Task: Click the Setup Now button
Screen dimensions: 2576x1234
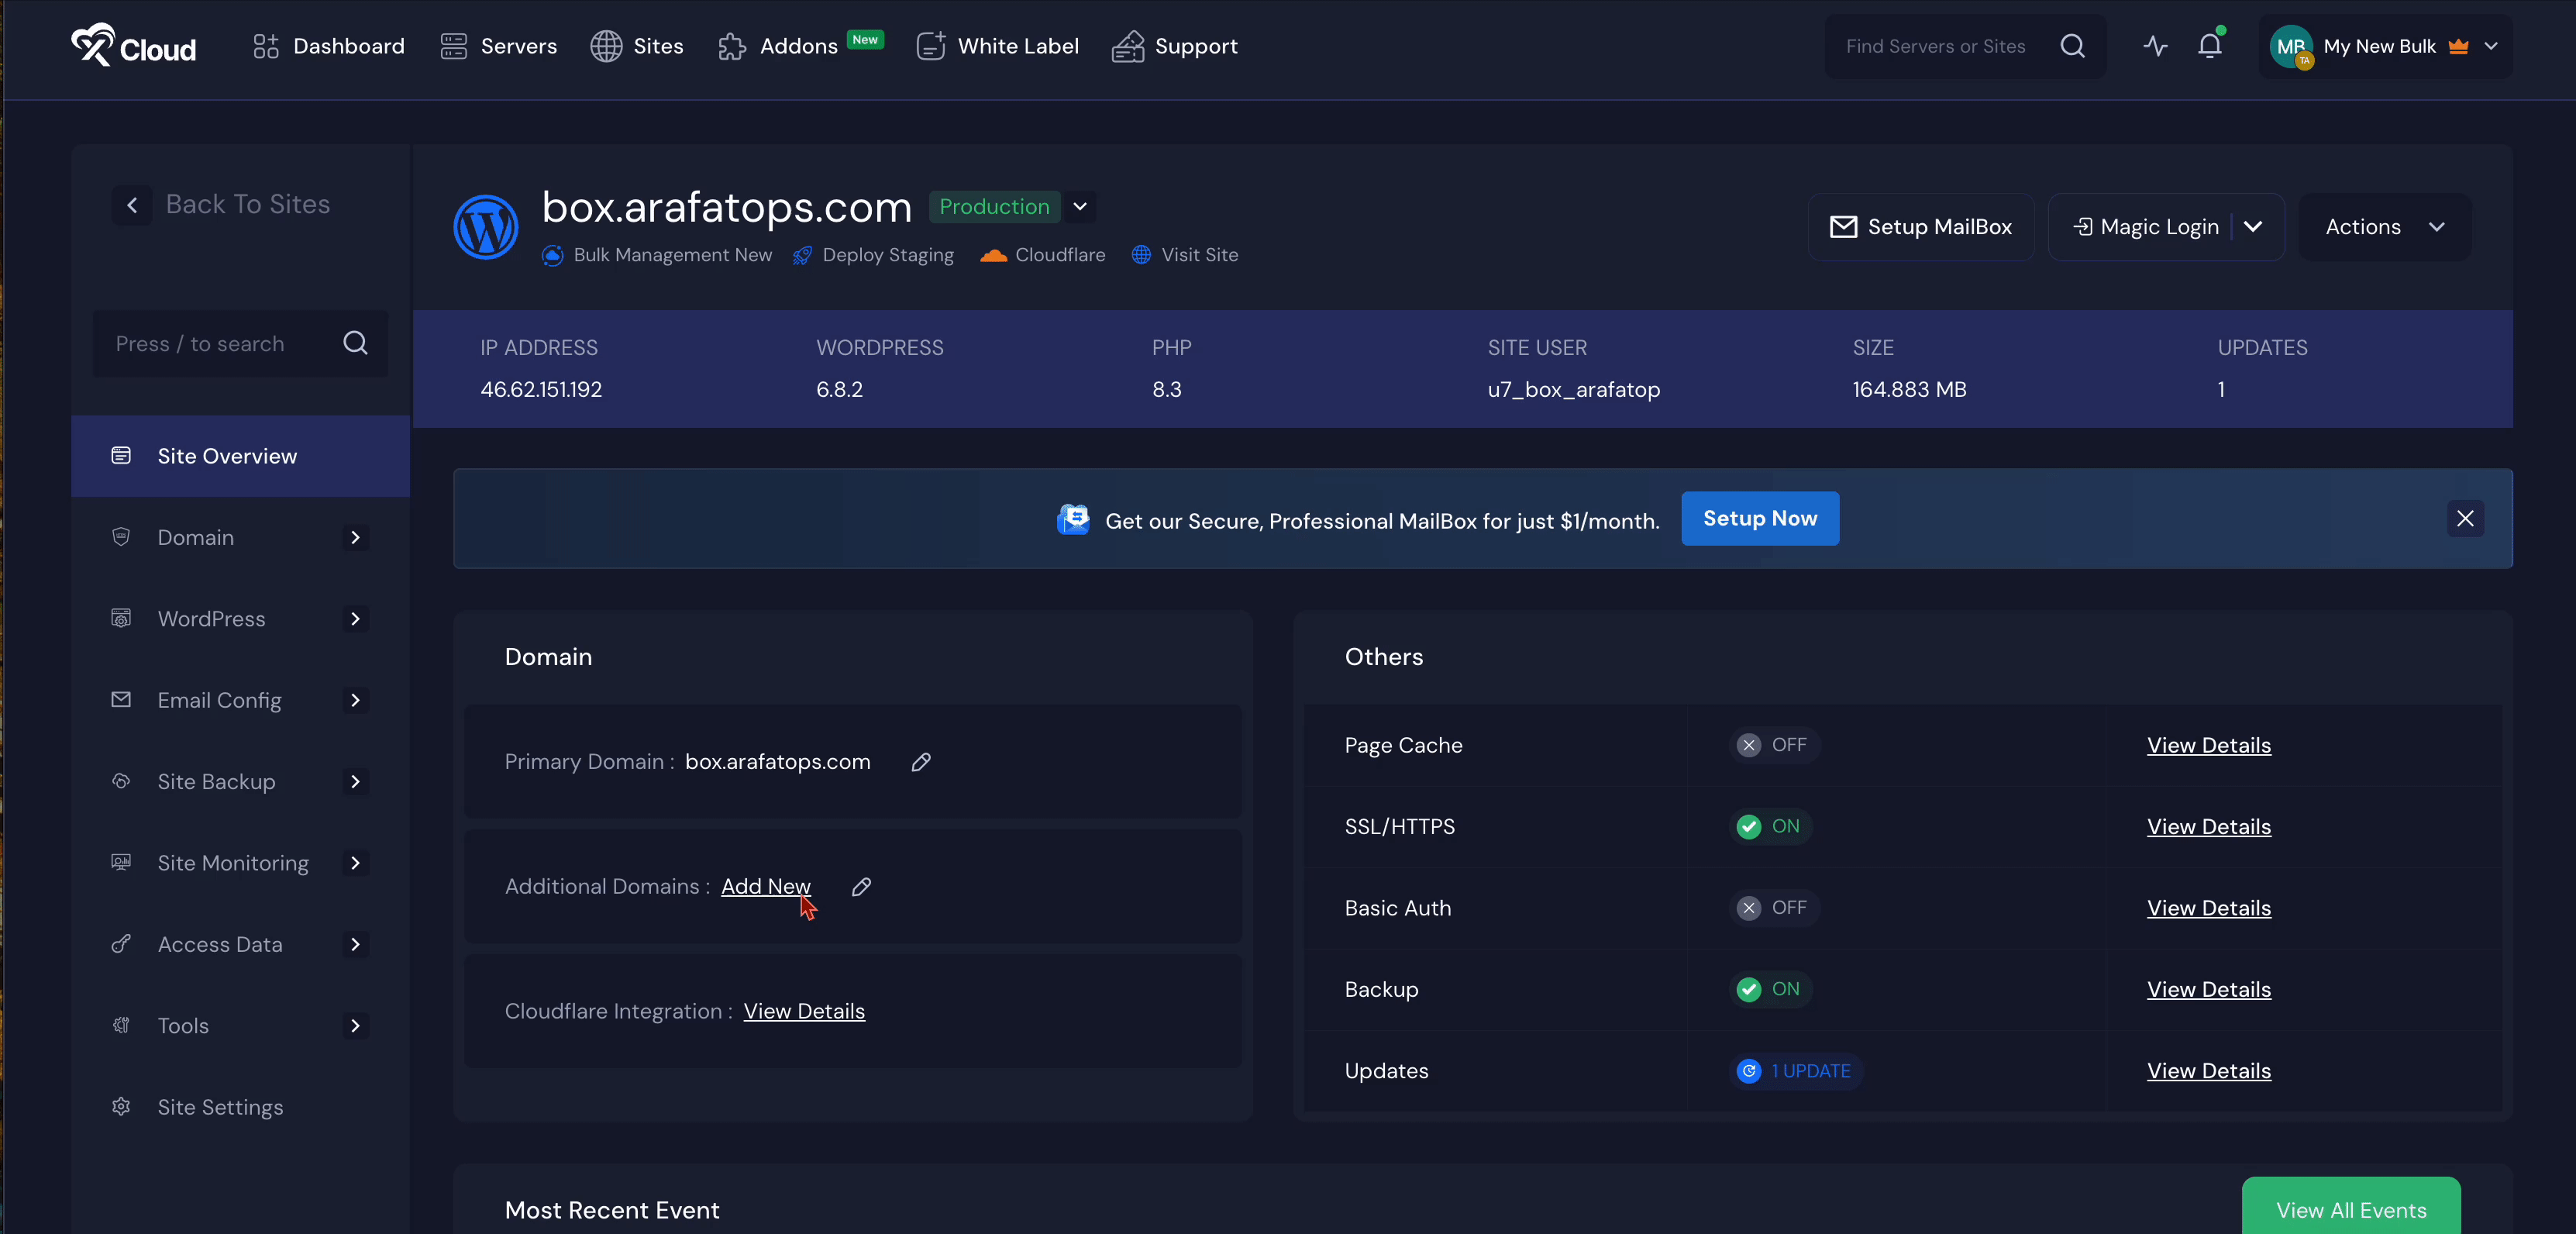Action: click(1759, 518)
